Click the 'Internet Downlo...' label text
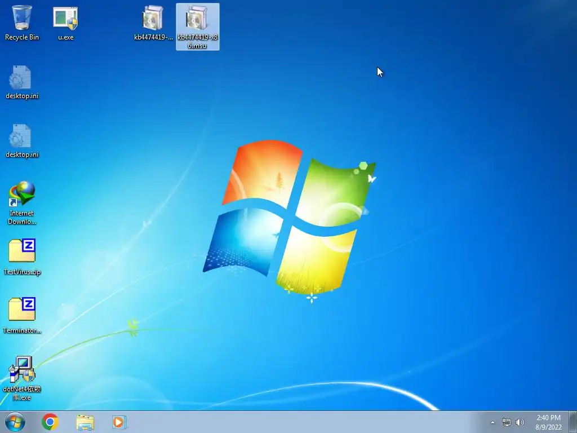Viewport: 577px width, 433px height. [22, 217]
